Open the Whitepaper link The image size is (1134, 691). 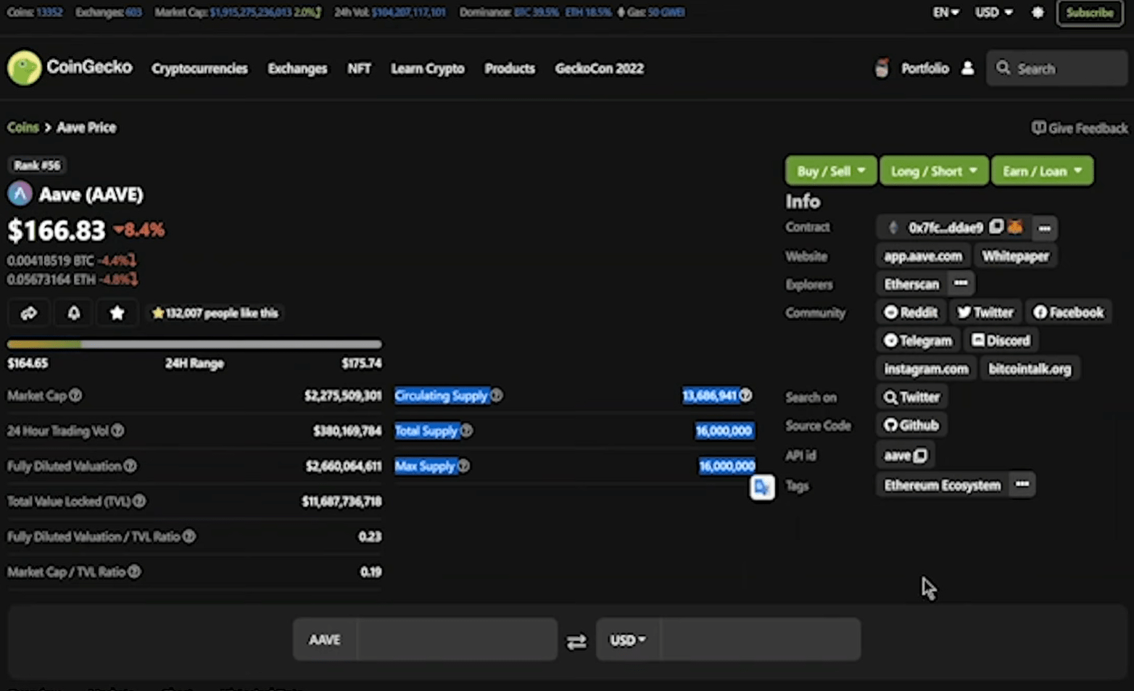pyautogui.click(x=1015, y=256)
